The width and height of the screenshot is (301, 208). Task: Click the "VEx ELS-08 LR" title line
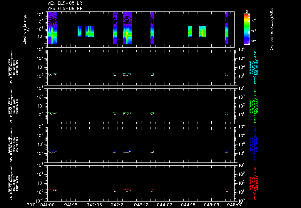tap(65, 3)
